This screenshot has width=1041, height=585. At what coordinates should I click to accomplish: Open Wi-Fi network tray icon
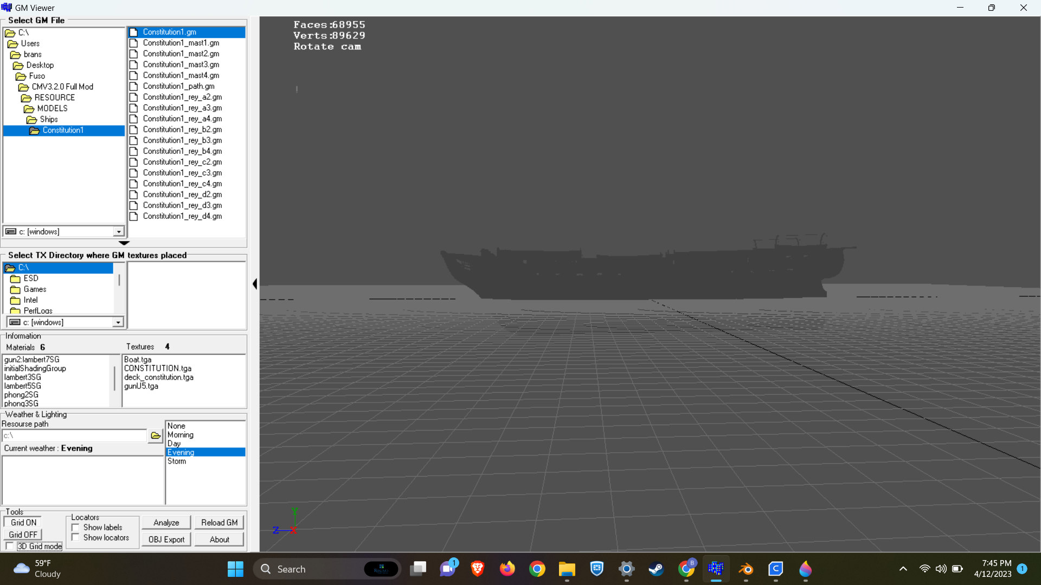click(925, 569)
